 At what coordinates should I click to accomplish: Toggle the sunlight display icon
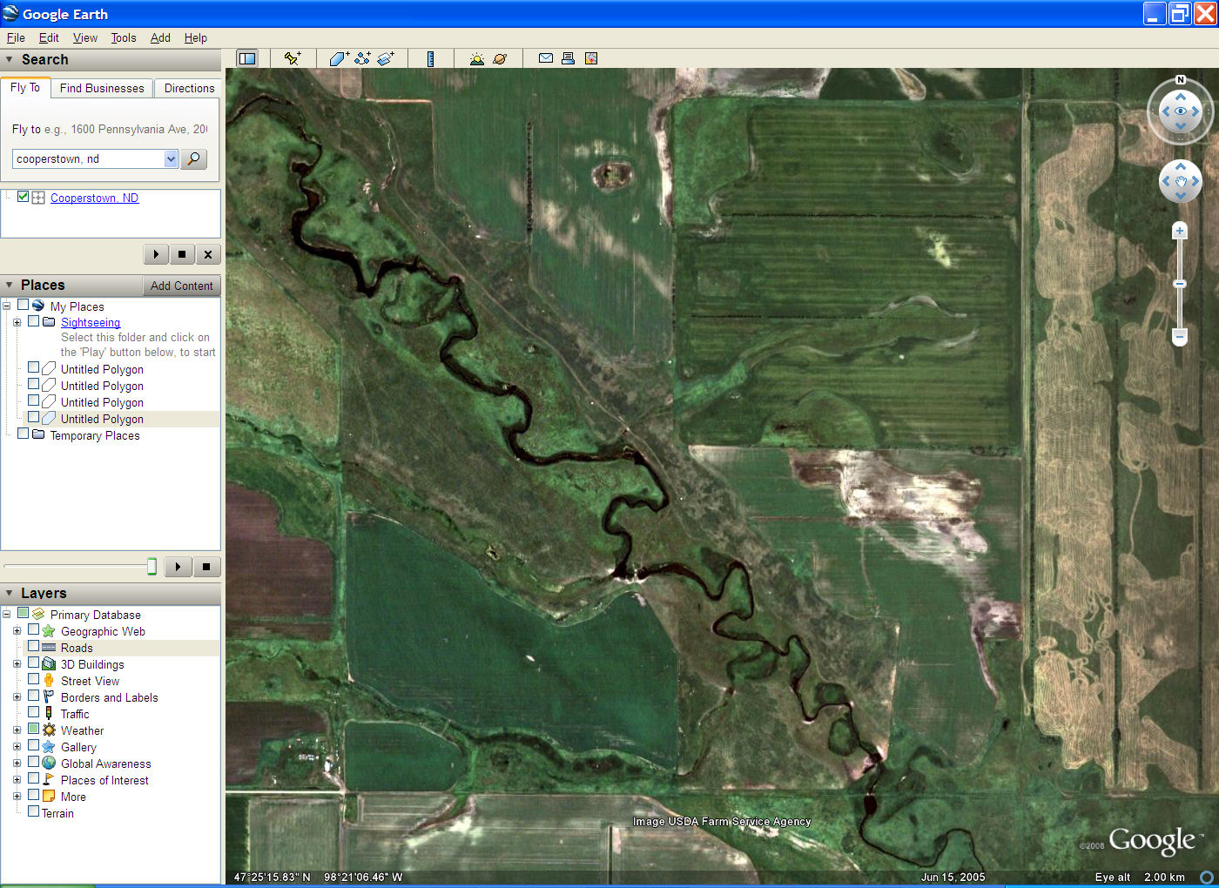coord(476,58)
